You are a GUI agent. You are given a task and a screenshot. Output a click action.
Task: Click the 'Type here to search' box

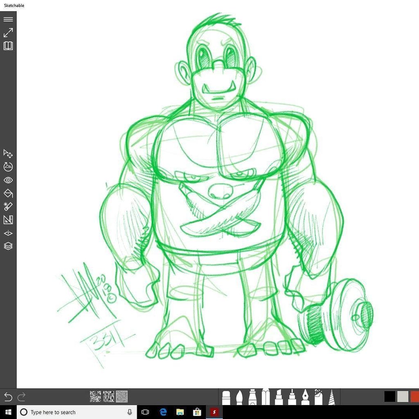[77, 412]
